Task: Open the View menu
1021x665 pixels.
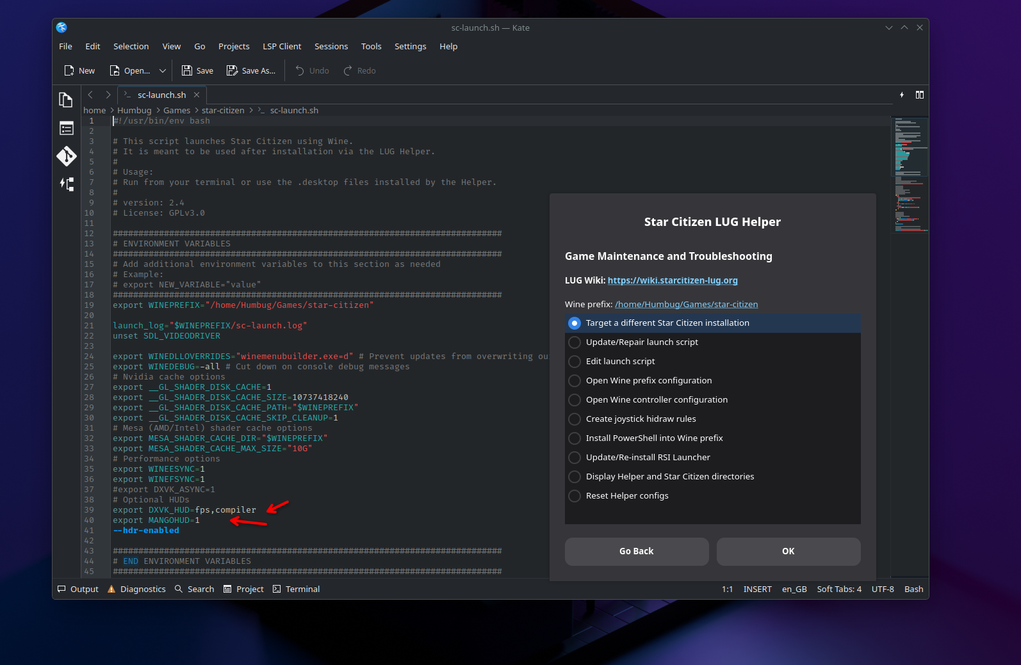Action: pyautogui.click(x=172, y=46)
